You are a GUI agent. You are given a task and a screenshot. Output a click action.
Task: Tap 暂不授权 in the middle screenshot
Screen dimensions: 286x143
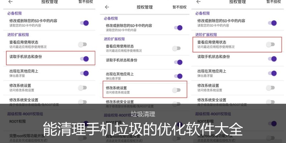pos(179,7)
